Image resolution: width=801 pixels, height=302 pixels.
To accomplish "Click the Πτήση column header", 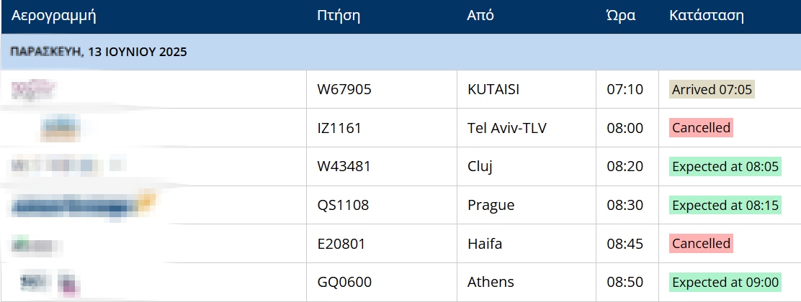I will pos(338,15).
